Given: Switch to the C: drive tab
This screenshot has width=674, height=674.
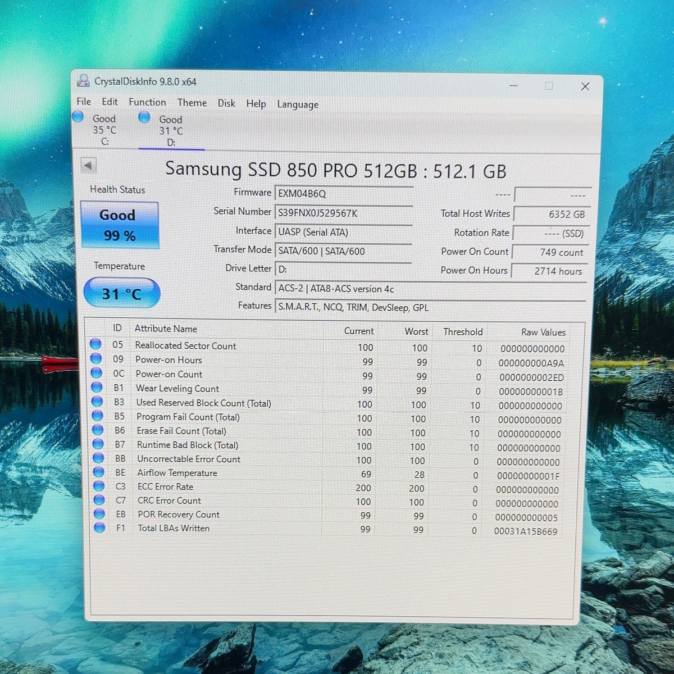Looking at the screenshot, I should [104, 130].
